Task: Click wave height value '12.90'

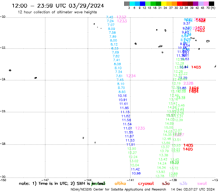Action: pos(132,149)
